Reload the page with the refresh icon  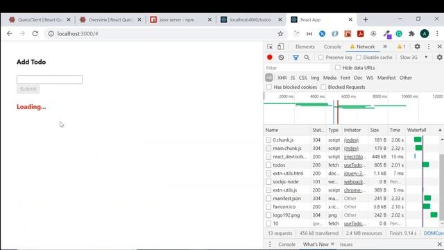[35, 34]
